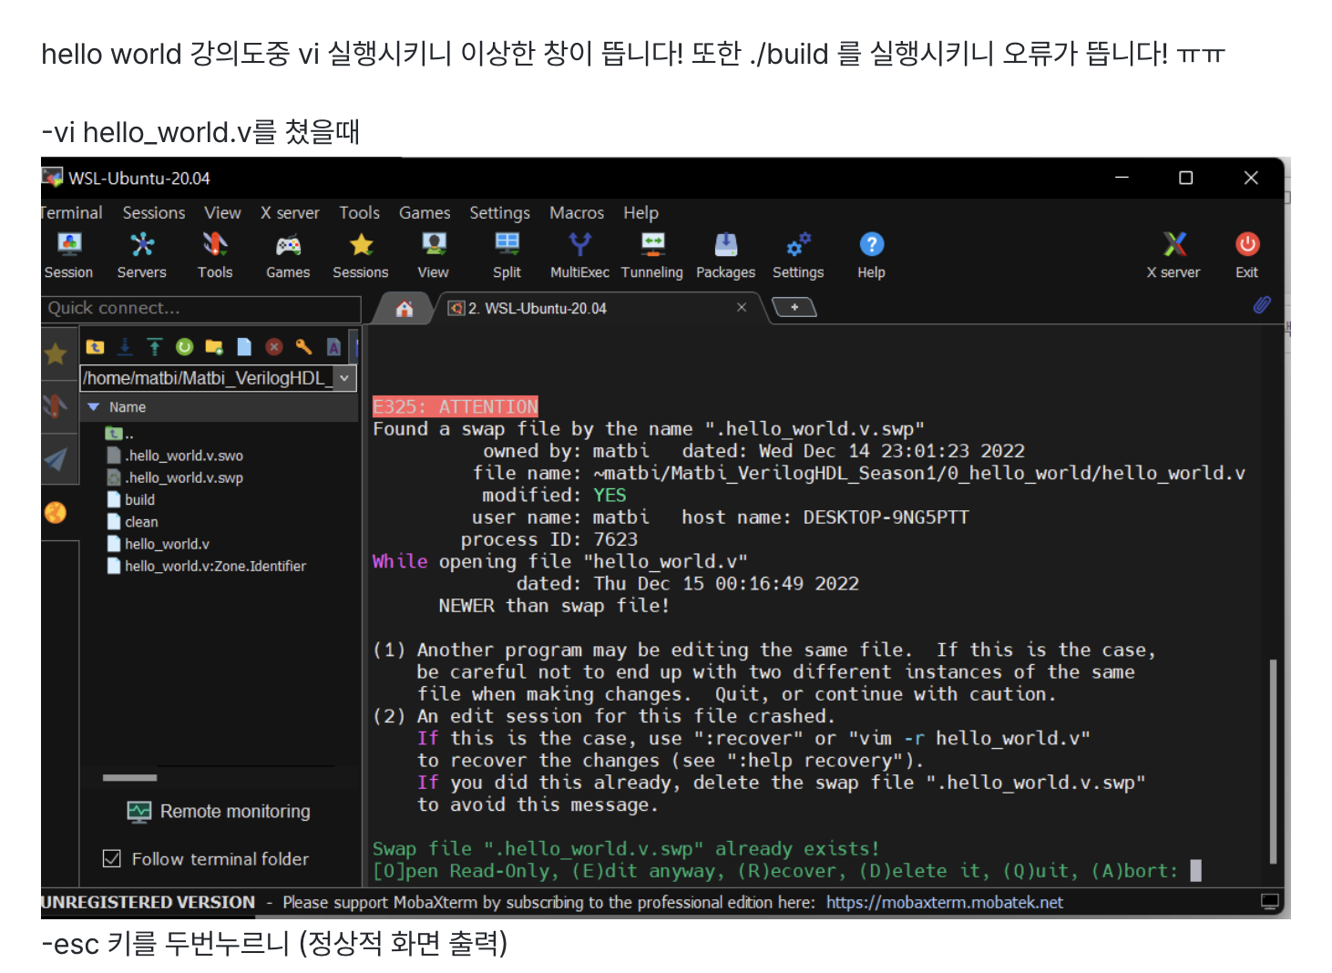Image resolution: width=1332 pixels, height=973 pixels.
Task: Click the terminal vertical scrollbar
Action: point(1273,761)
